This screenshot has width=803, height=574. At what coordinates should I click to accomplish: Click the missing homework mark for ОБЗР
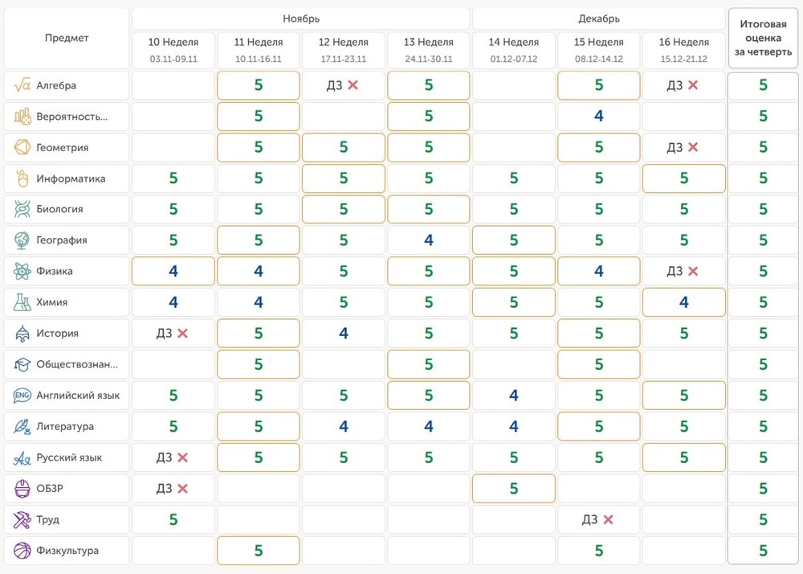(x=173, y=489)
